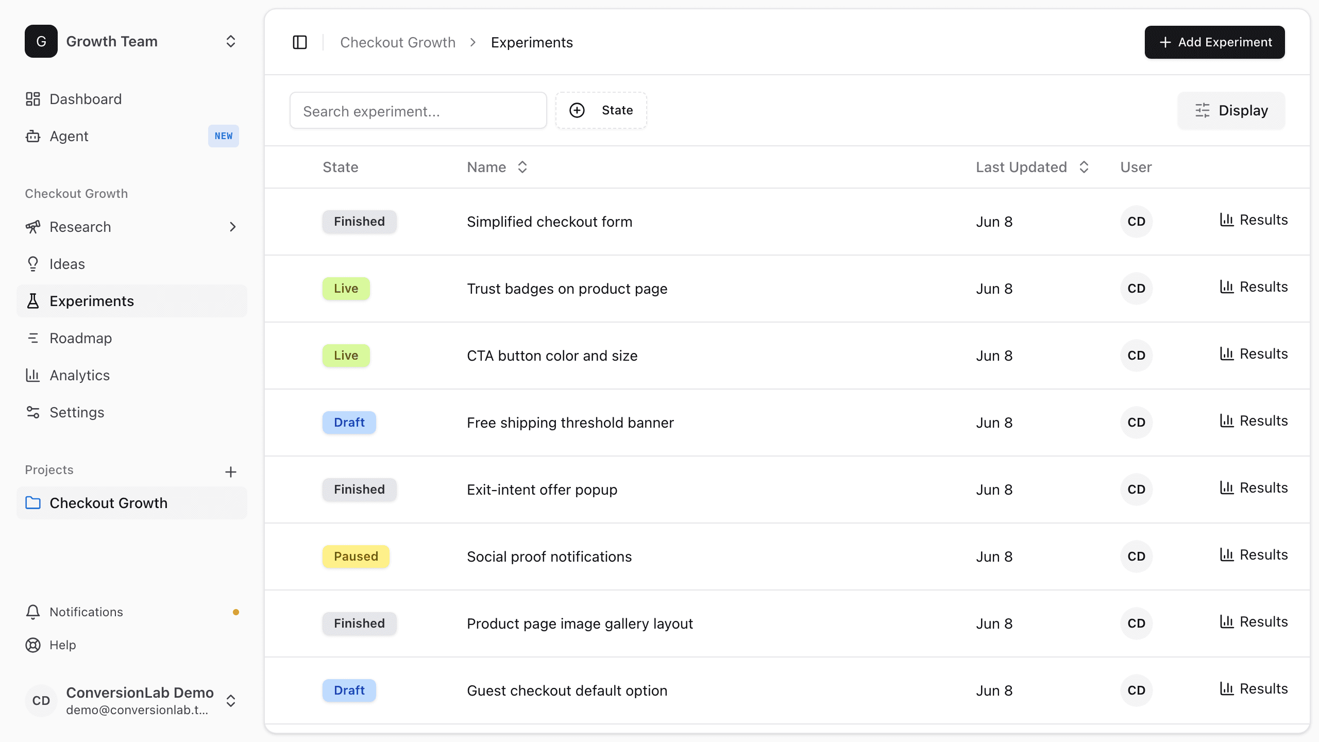The height and width of the screenshot is (742, 1319).
Task: Click the Settings sliders icon
Action: pos(33,412)
